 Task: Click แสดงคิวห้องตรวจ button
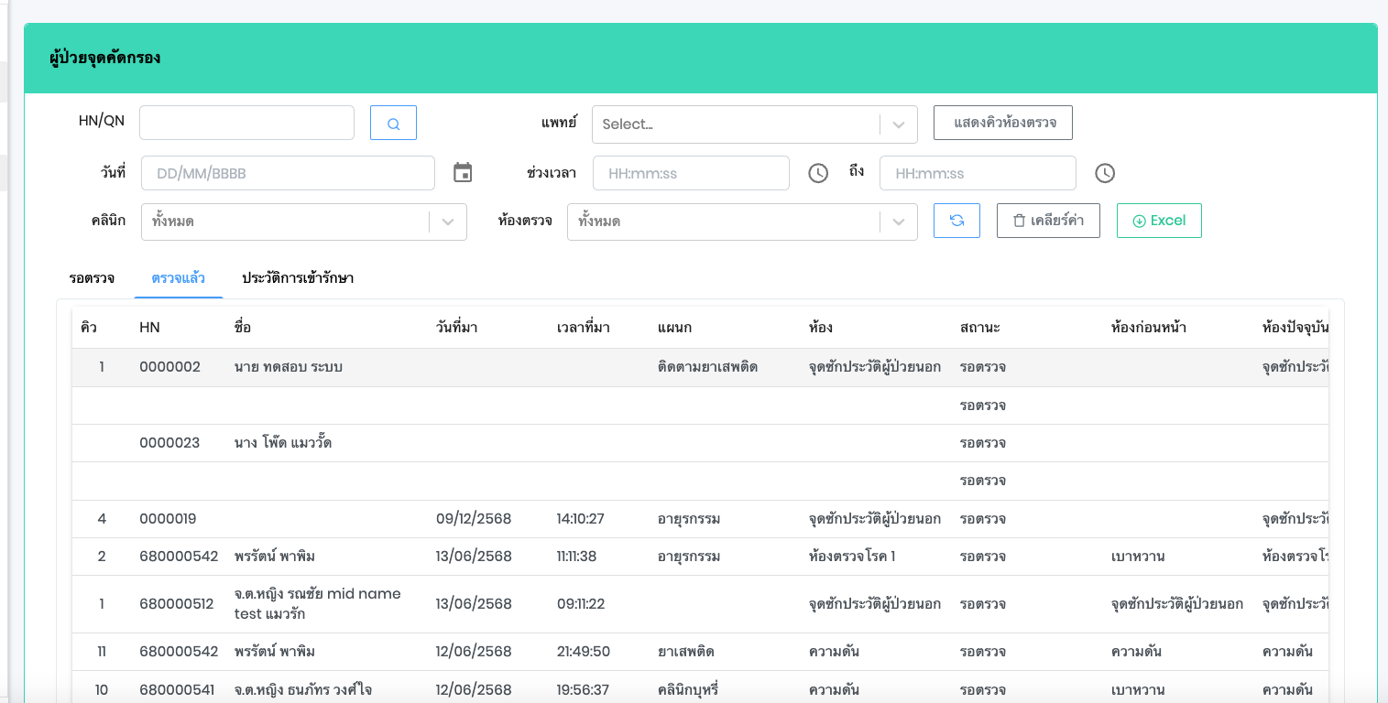[x=1003, y=123]
